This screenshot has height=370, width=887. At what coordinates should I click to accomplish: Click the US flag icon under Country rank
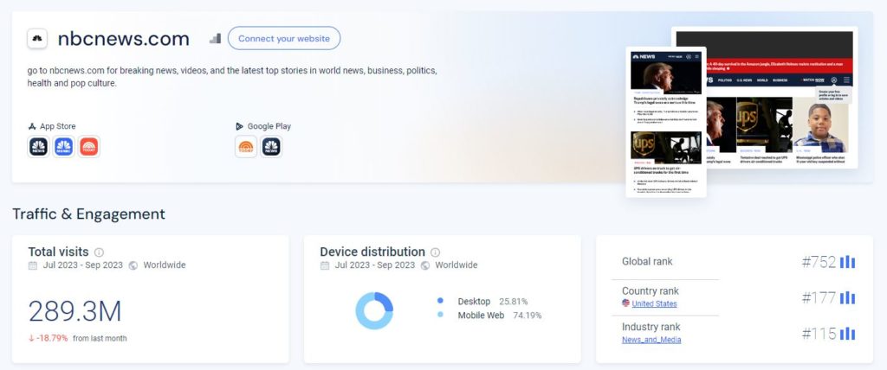coord(625,303)
